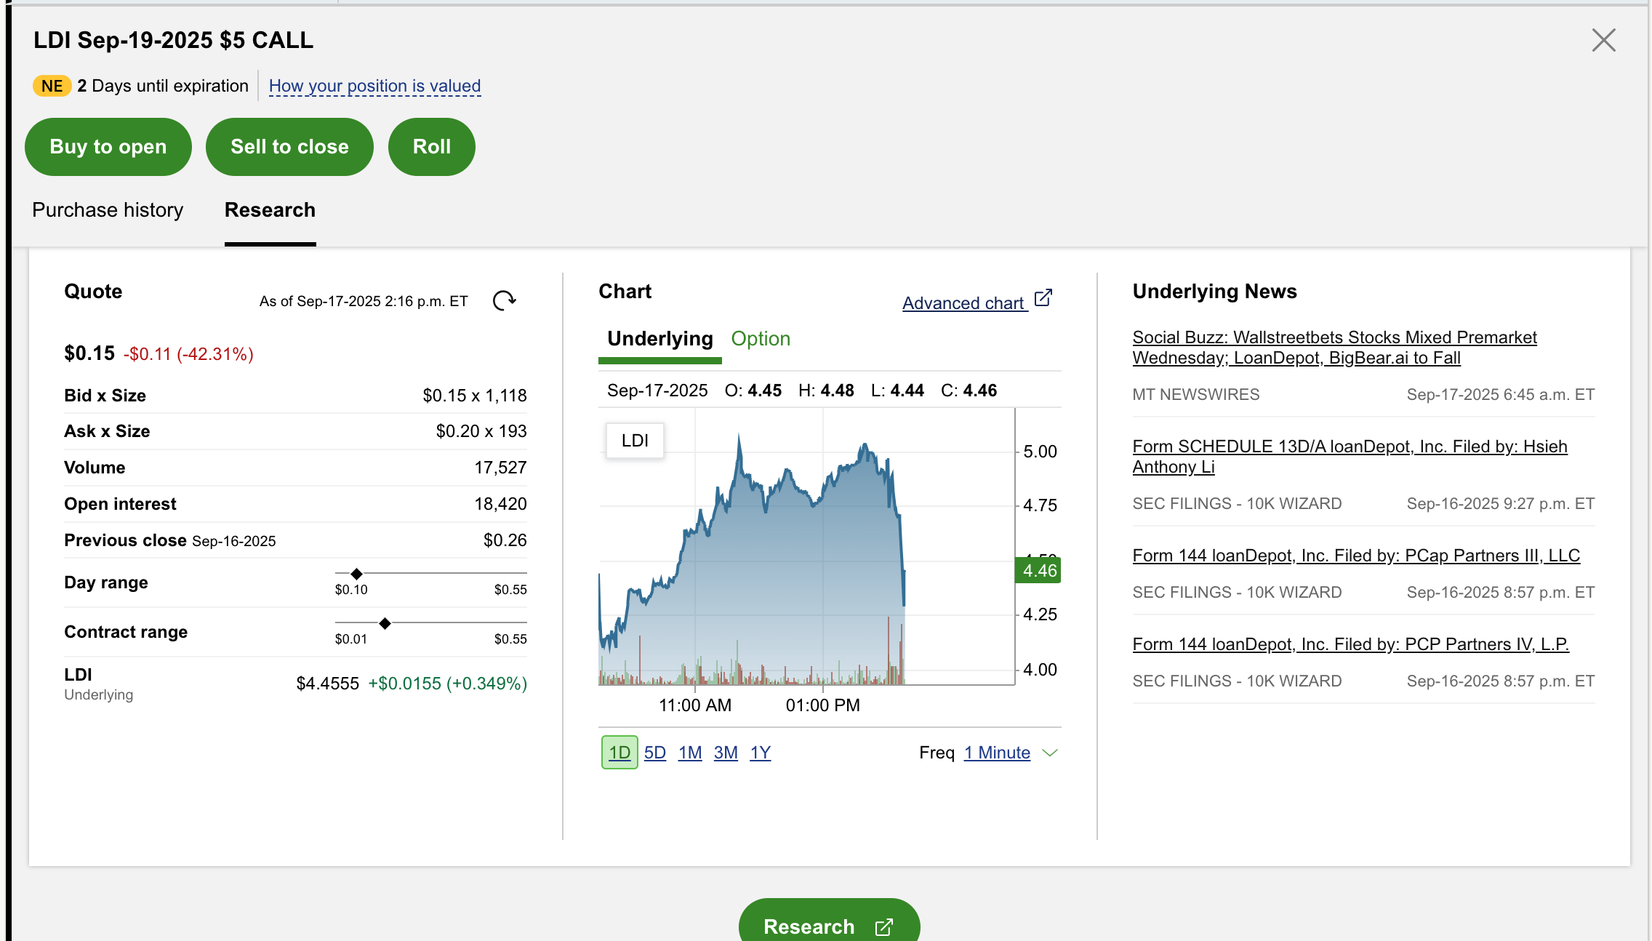Viewport: 1652px width, 941px height.
Task: Open How your position is valued link
Action: 374,86
